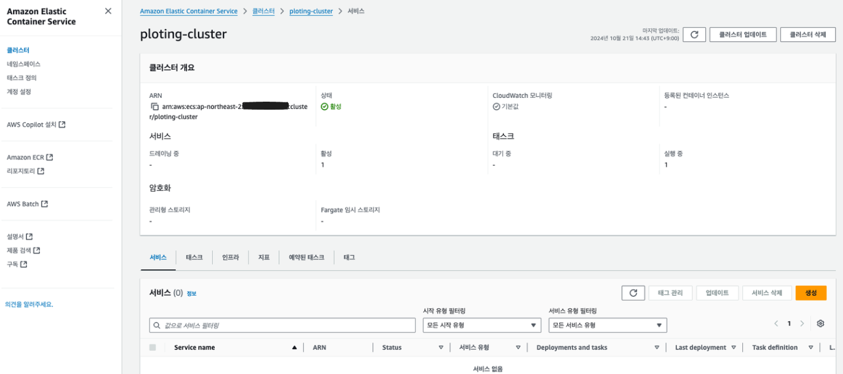
Task: Click the page number 1 in pagination
Action: (789, 323)
